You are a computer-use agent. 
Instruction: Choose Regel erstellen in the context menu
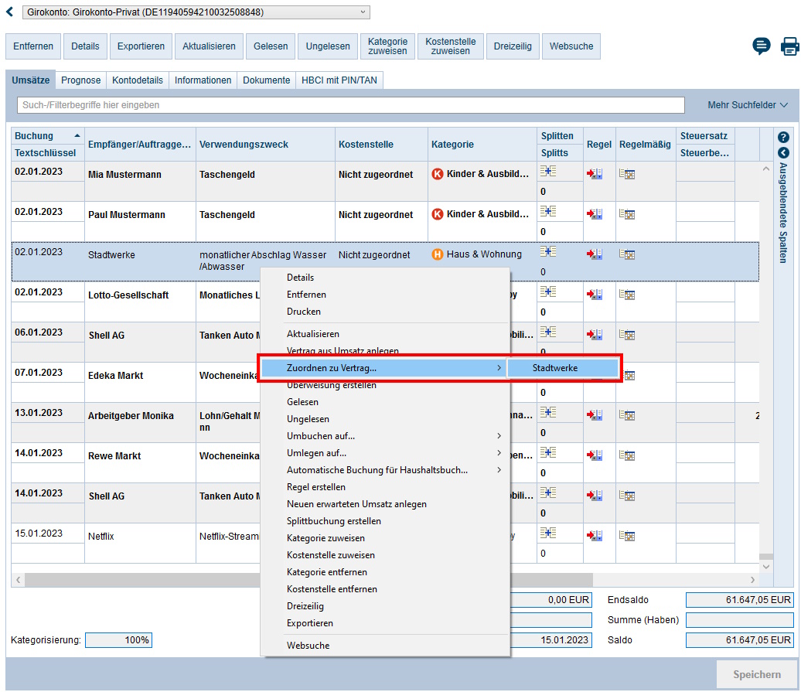pyautogui.click(x=385, y=487)
